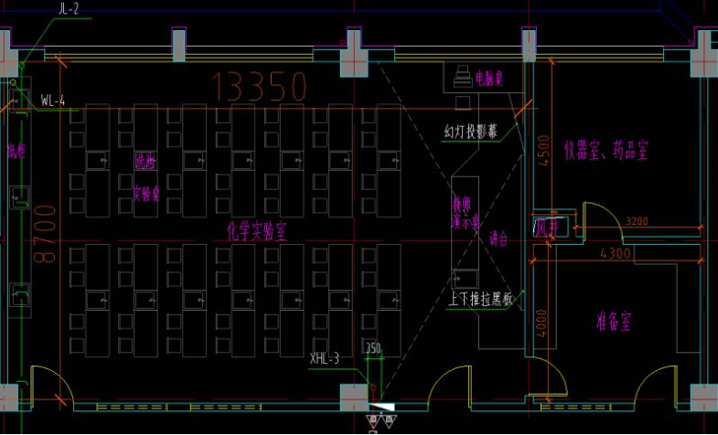Click the computer symbol beside 电脑桌

click(460, 75)
